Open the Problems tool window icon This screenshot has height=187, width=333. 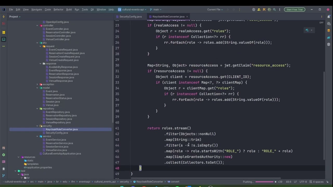pyautogui.click(x=3, y=169)
